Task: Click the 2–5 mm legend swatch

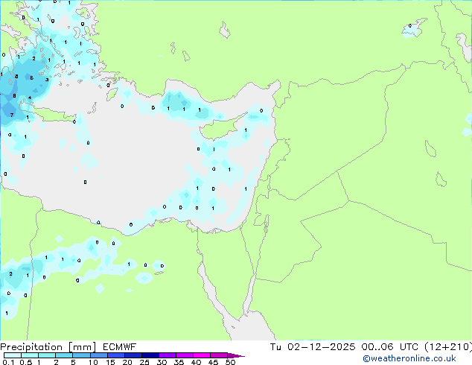Action: [x=64, y=355]
